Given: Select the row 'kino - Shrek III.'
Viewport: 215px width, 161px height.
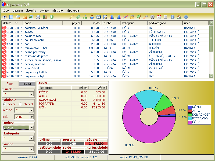Looking at the screenshot, I should [105, 68].
